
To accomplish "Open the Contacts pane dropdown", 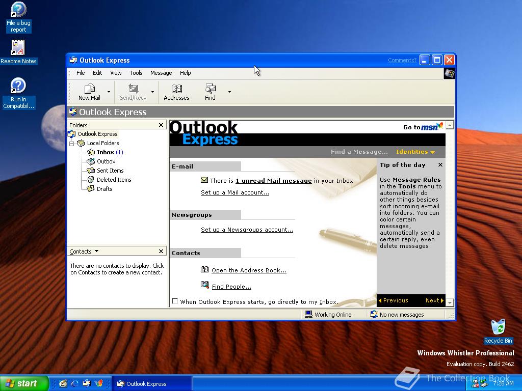I will (x=96, y=251).
